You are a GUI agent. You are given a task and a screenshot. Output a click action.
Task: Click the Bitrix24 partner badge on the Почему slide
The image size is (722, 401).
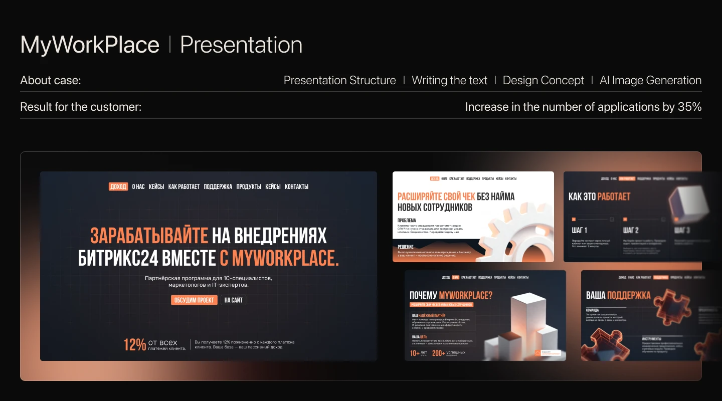(x=548, y=353)
